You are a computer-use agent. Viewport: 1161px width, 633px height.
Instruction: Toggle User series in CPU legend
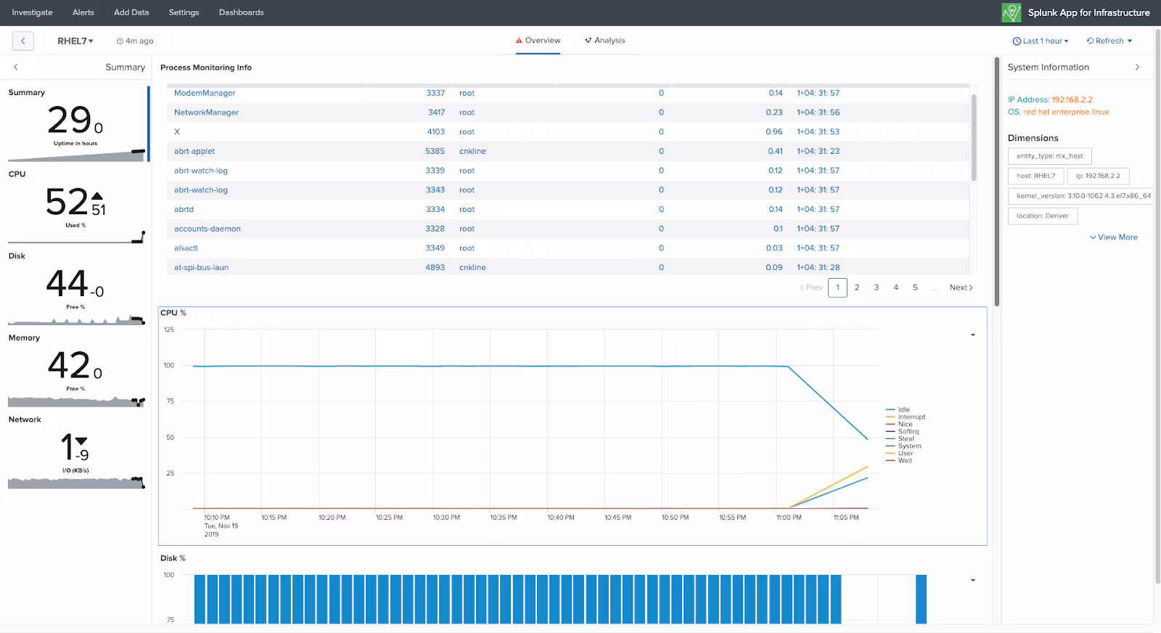(905, 453)
